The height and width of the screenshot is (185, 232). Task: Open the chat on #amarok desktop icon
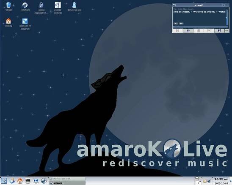(x=25, y=22)
